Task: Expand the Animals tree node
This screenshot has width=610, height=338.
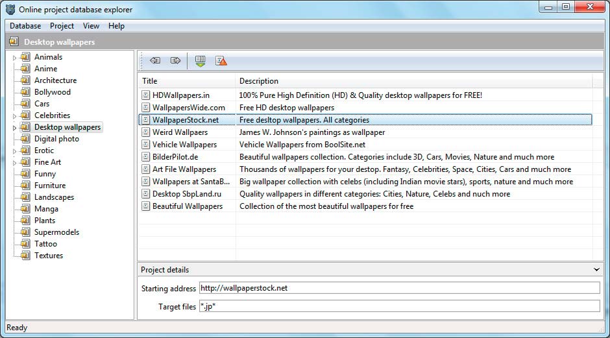Action: [x=14, y=58]
